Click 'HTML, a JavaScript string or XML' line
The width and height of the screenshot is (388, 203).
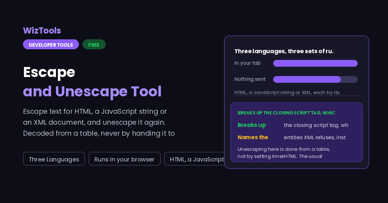(287, 92)
